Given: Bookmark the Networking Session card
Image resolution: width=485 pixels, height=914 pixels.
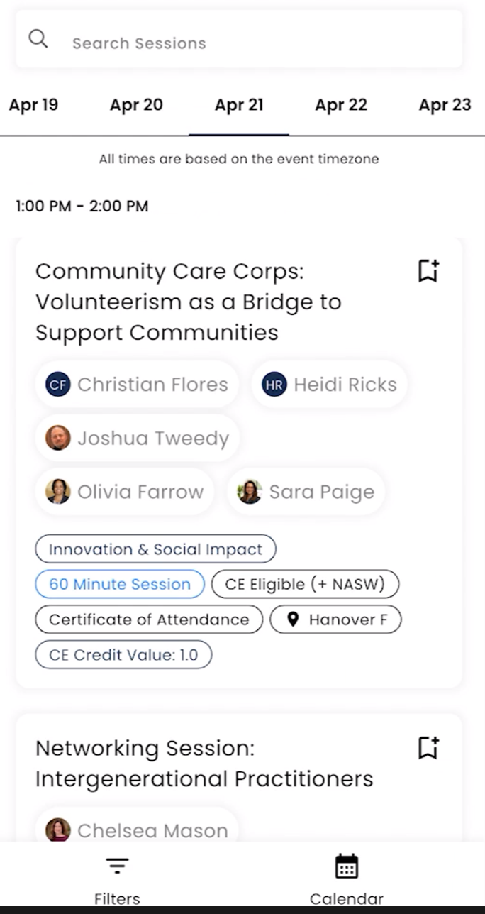Looking at the screenshot, I should [428, 748].
